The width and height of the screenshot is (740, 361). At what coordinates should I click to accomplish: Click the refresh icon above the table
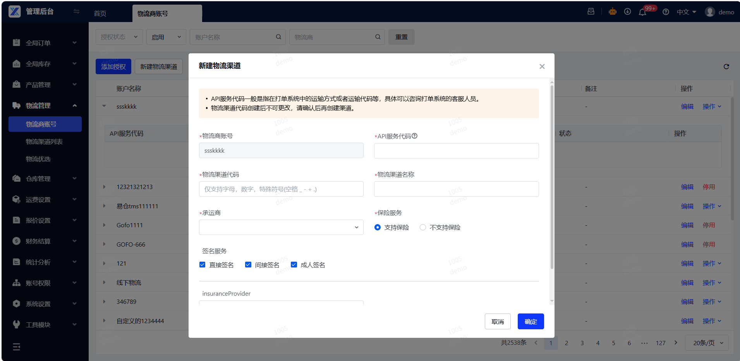pyautogui.click(x=726, y=66)
